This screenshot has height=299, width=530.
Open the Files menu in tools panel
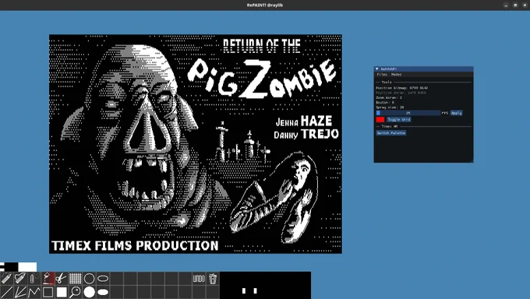tap(382, 74)
